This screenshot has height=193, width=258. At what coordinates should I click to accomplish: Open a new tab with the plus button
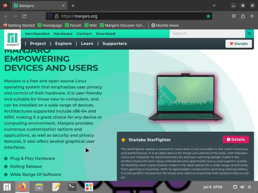73,6
